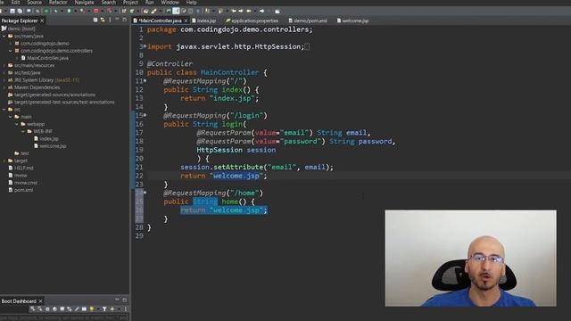This screenshot has width=571, height=321.
Task: Collapse the com.codingdojo.demo.controllers package
Action: point(11,51)
